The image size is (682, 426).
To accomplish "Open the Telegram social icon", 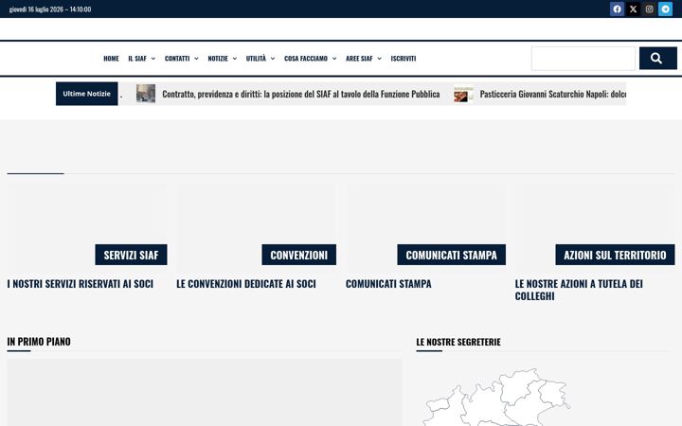I will tap(665, 9).
